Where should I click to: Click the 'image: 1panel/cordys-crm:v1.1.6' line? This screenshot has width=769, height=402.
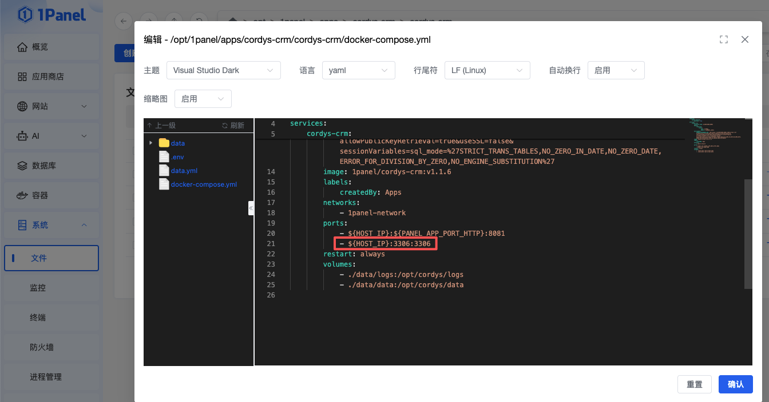tap(387, 172)
